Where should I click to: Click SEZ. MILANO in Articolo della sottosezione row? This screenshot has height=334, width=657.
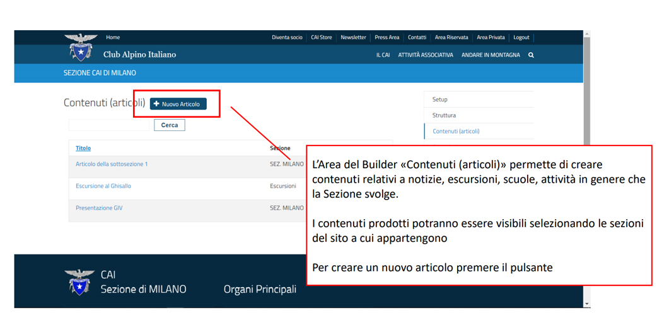click(x=287, y=164)
